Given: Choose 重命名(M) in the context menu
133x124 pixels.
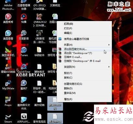Looking at the screenshot, I should click(x=84, y=93).
